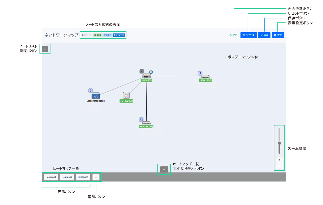Image resolution: width=323 pixels, height=205 pixels.
Task: Show the Heatmap1 view
Action: click(51, 177)
